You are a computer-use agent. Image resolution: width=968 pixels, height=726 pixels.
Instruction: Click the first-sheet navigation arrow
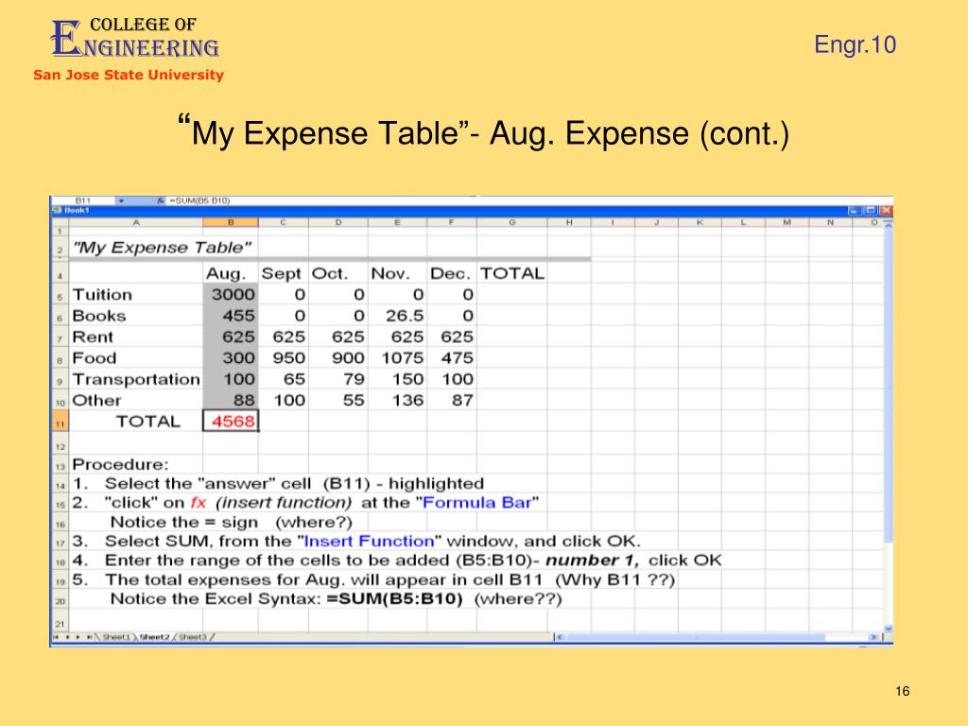coord(56,637)
